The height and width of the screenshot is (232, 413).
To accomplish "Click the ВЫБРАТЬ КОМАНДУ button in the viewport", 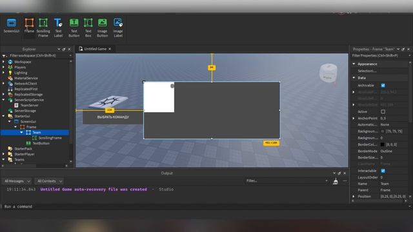I will (x=113, y=117).
